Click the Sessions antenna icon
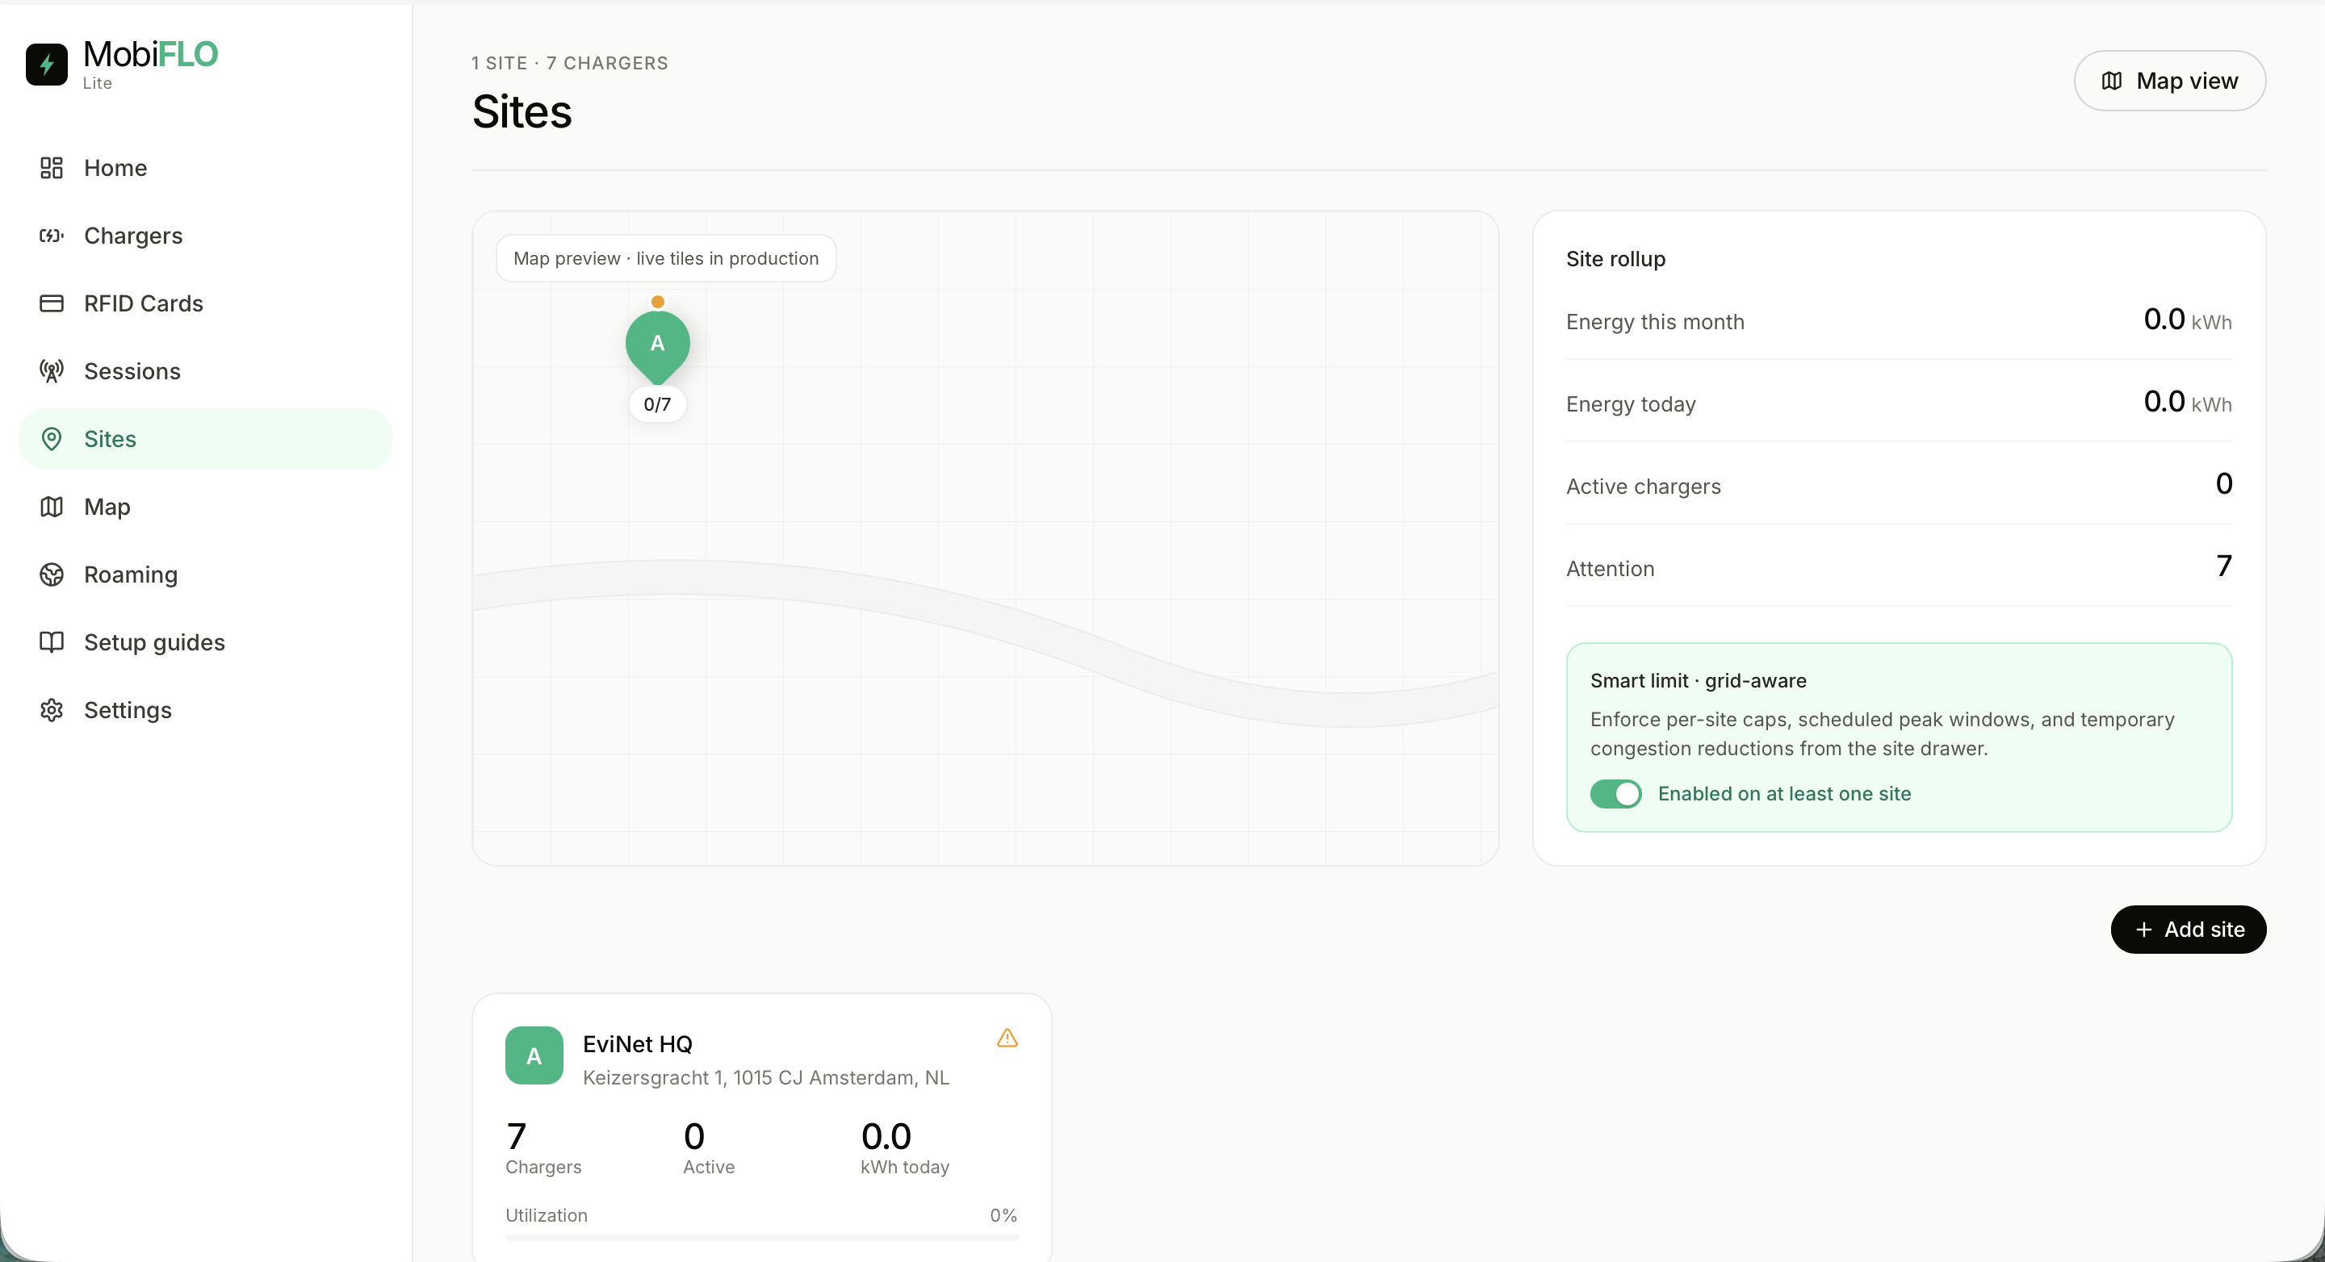 click(52, 370)
